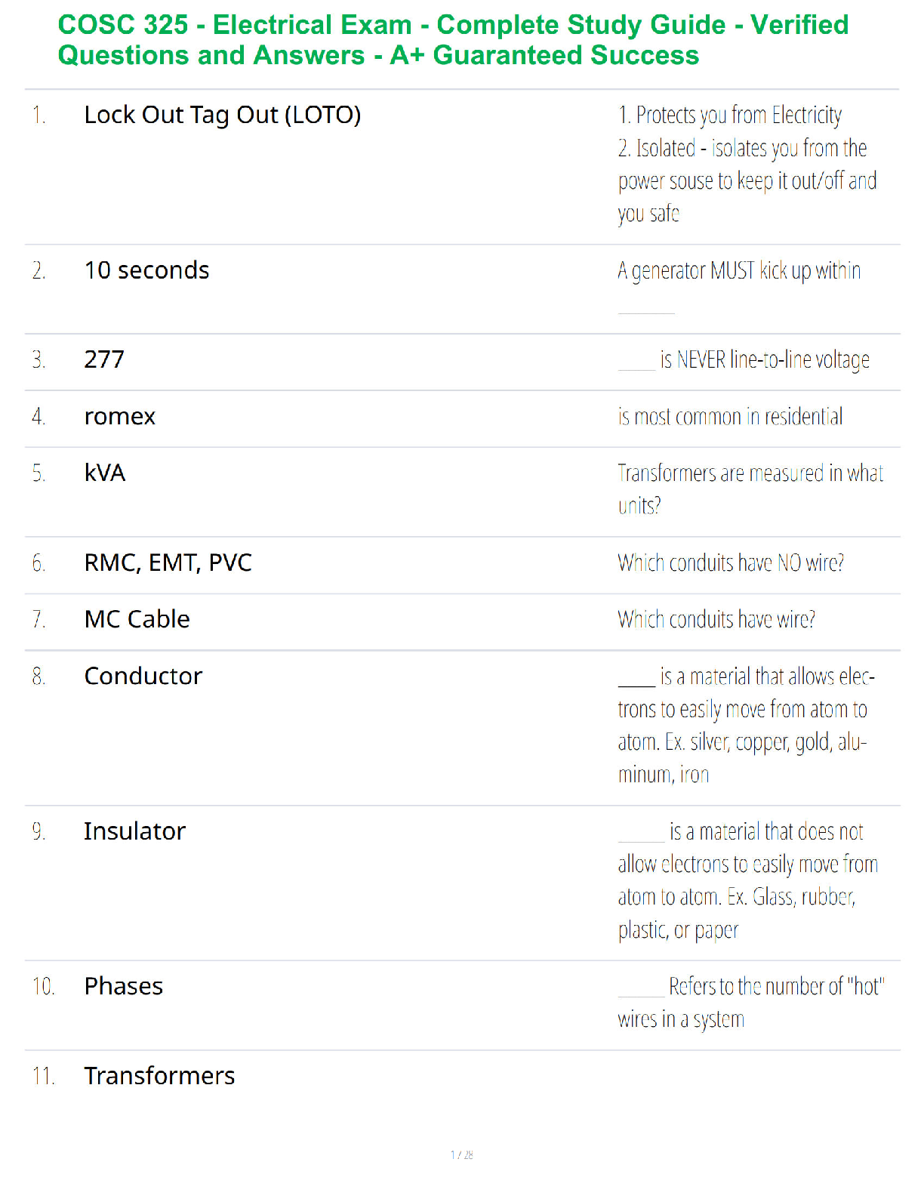Select the term 277
This screenshot has height=1196, width=924.
click(x=104, y=359)
